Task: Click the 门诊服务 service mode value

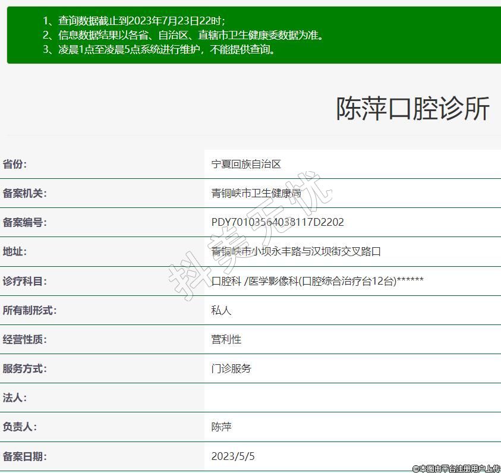Action: point(231,368)
